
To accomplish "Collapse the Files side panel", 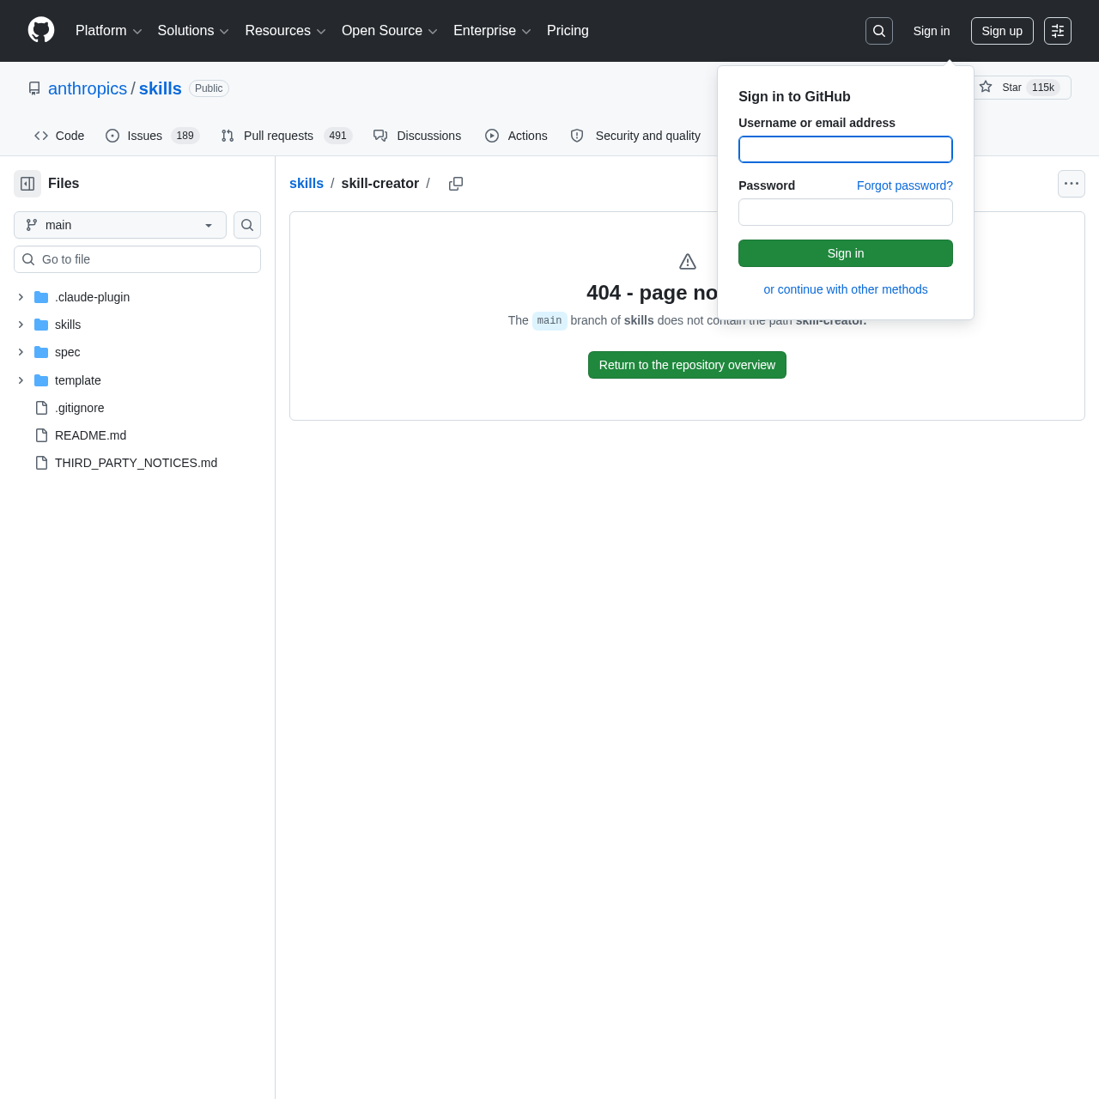I will click(x=27, y=184).
